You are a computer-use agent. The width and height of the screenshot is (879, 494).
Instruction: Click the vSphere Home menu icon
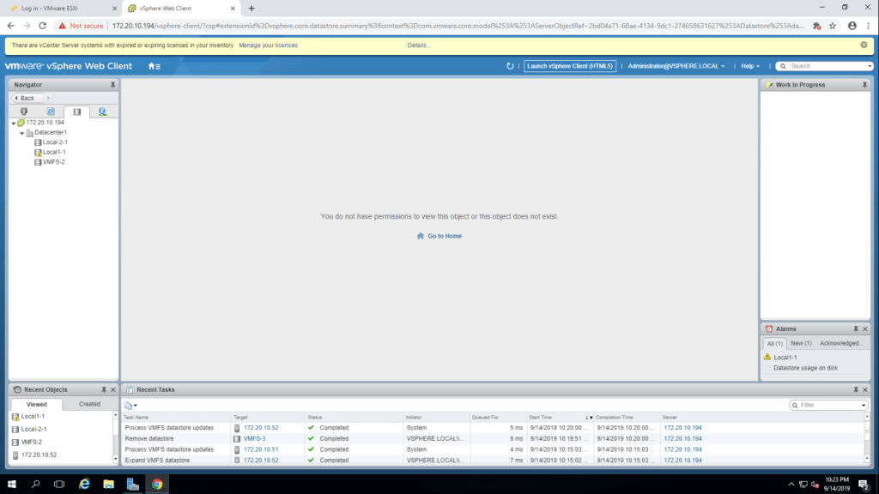[154, 66]
